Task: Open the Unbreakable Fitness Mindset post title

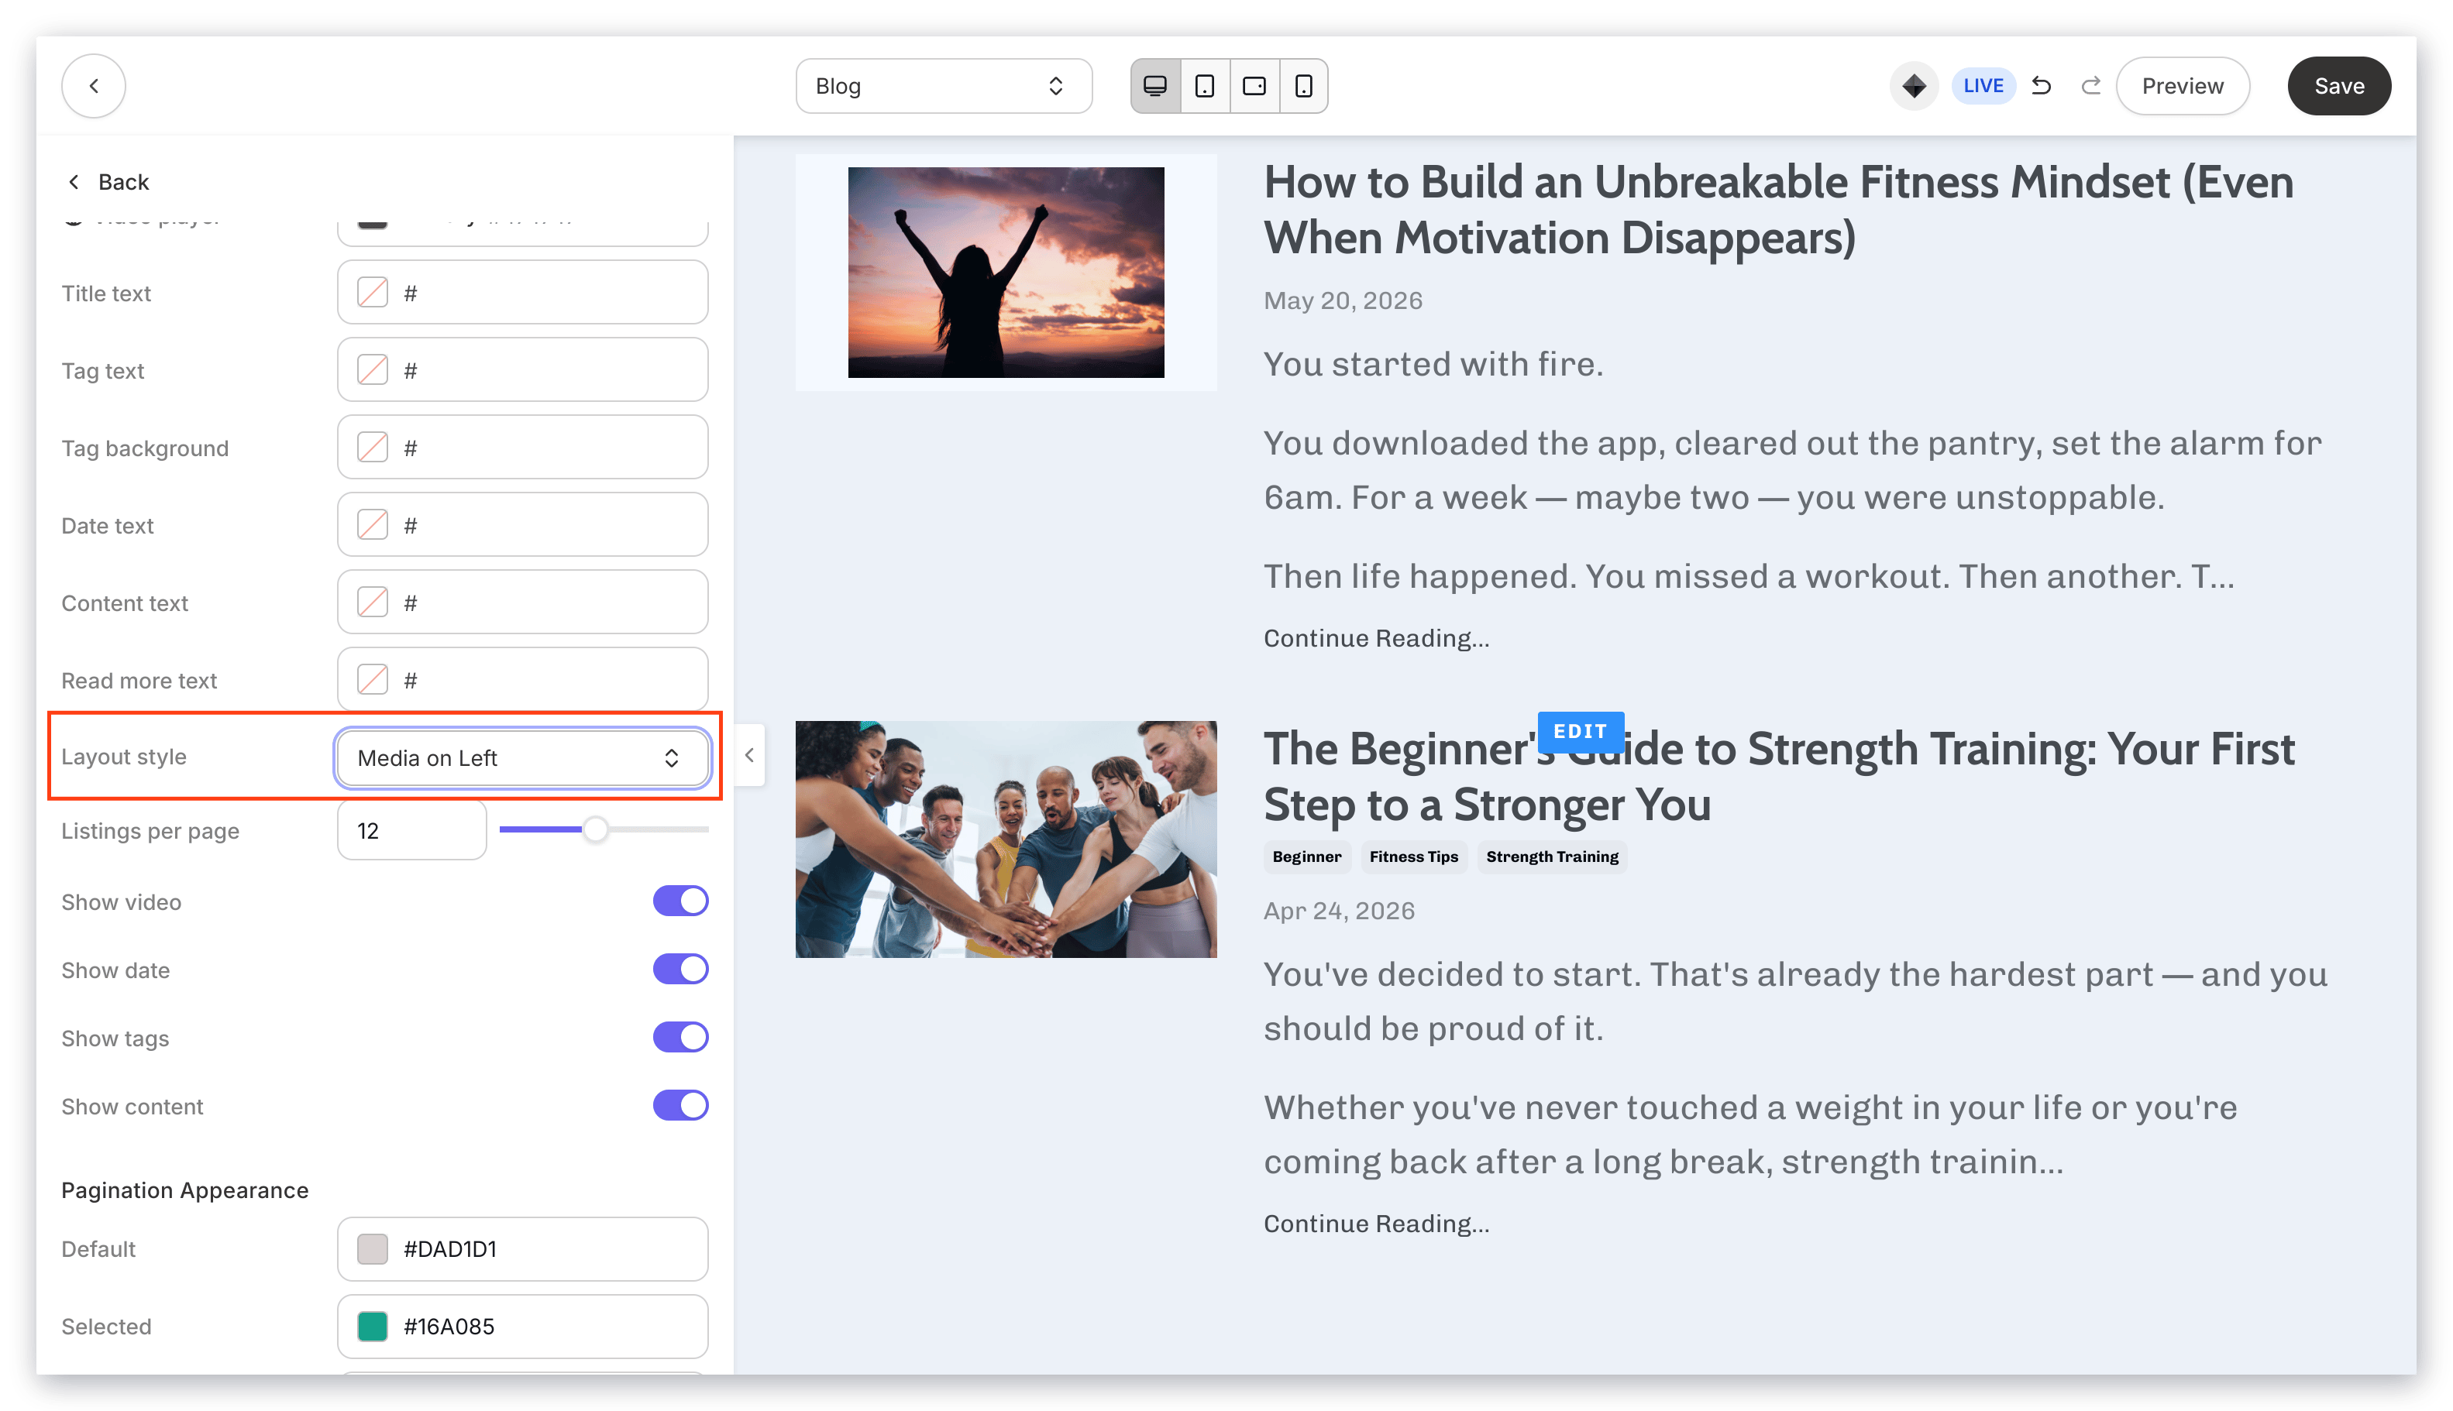Action: point(1777,211)
